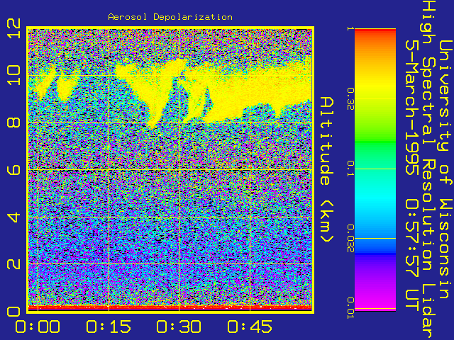Viewport: 454px width, 340px height.
Task: Click the '0:45' time axis label
Action: pos(250,327)
